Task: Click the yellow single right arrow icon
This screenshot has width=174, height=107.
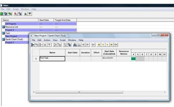Action: coord(107,45)
